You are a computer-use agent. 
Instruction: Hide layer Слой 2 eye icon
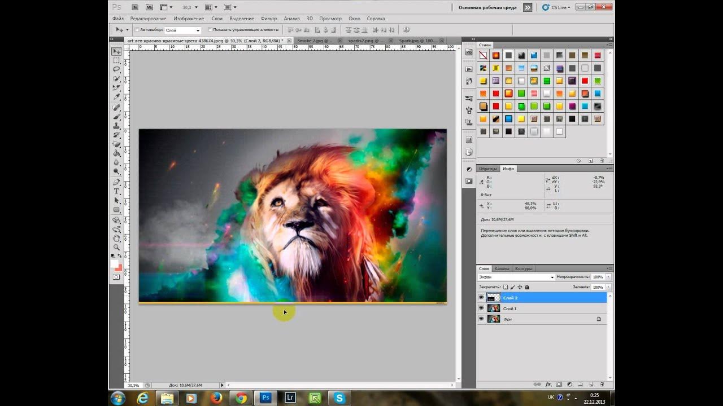point(481,297)
